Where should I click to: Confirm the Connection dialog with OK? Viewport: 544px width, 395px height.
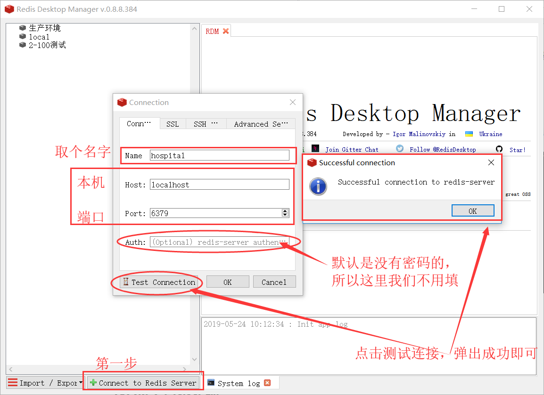tap(228, 282)
